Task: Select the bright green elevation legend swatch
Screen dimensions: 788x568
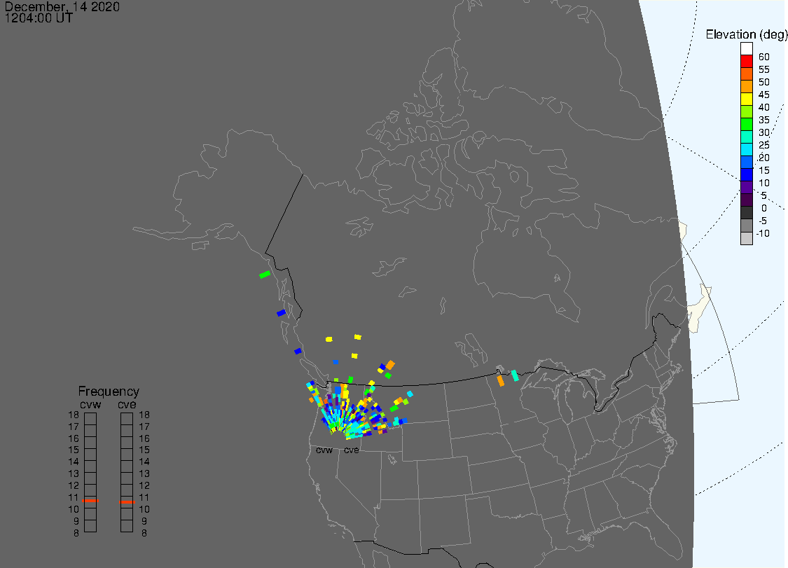Action: click(x=746, y=124)
